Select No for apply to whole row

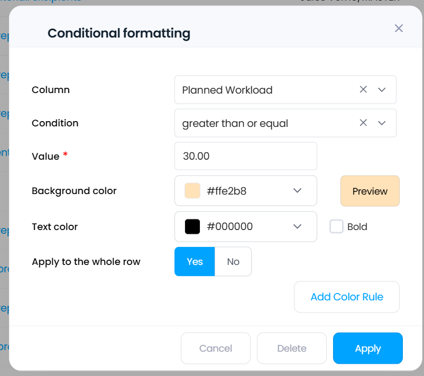(x=233, y=261)
